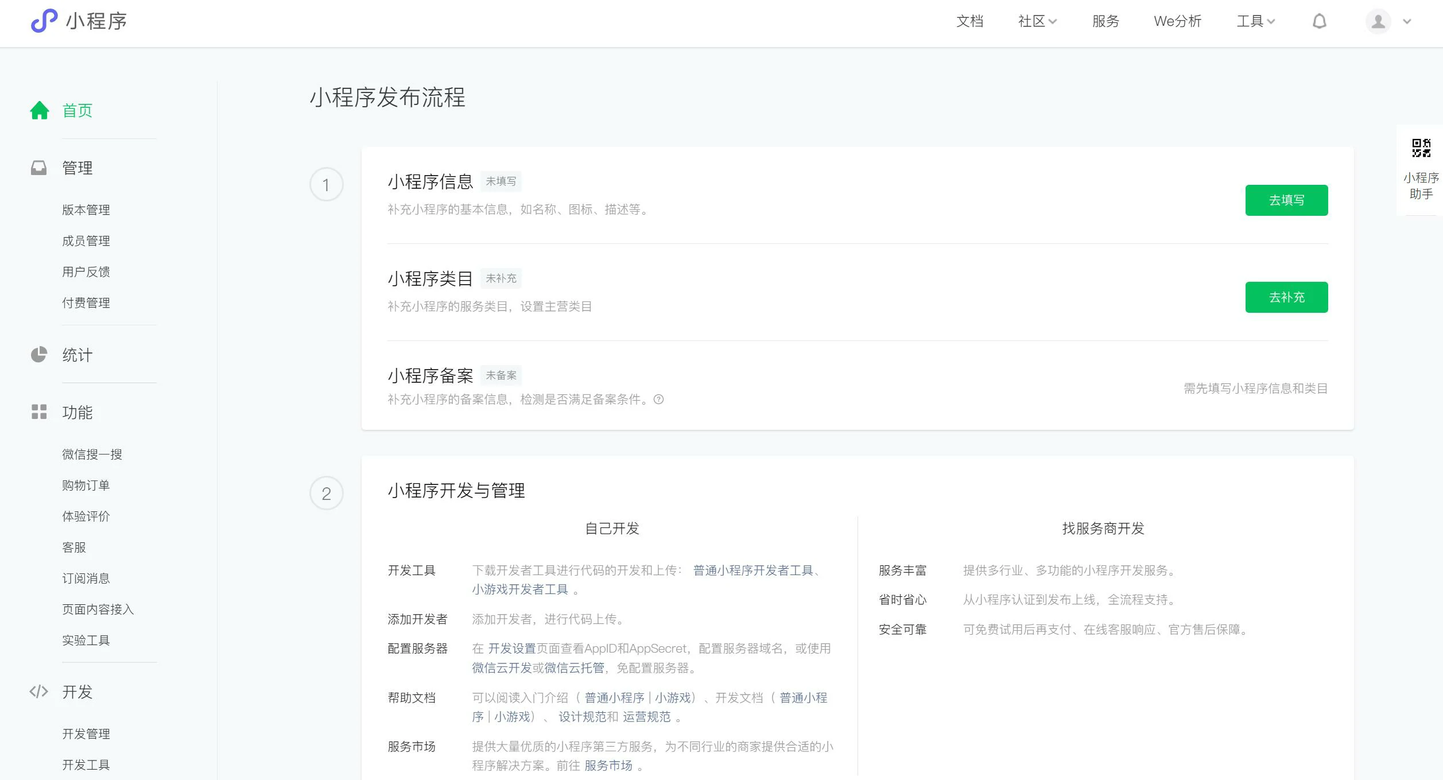This screenshot has width=1443, height=780.
Task: Open 购物订单 in the sidebar
Action: [x=86, y=485]
